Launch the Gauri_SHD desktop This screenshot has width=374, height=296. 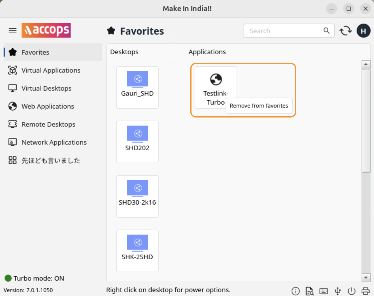(137, 87)
